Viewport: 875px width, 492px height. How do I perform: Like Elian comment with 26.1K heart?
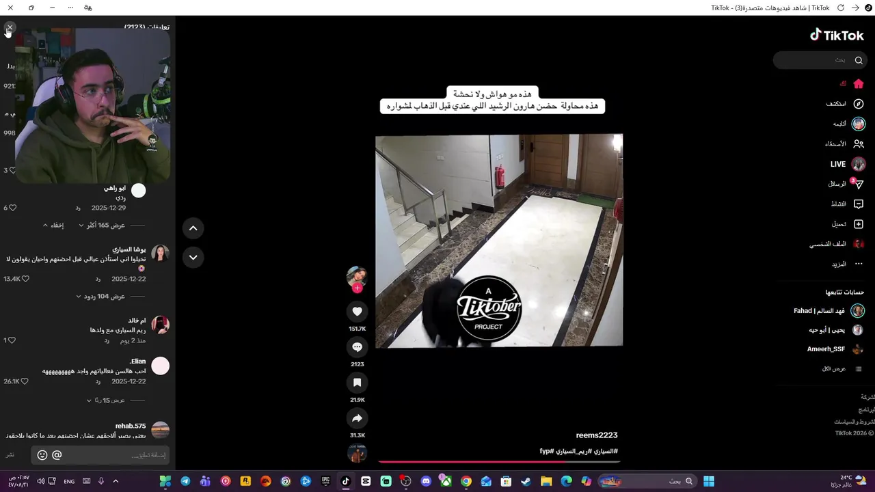[25, 381]
